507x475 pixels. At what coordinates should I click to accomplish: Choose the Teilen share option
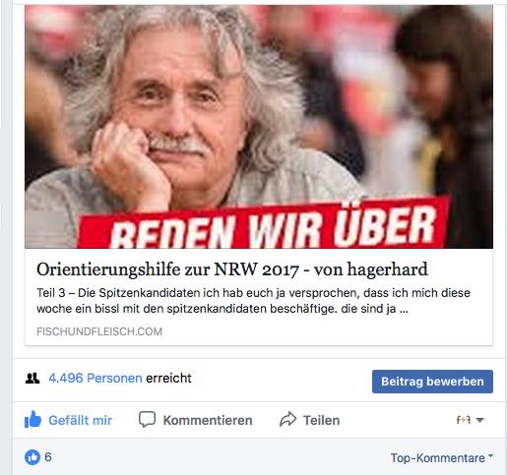point(321,420)
